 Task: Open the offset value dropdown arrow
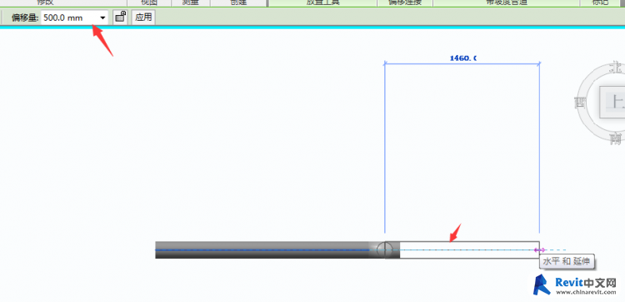click(102, 18)
